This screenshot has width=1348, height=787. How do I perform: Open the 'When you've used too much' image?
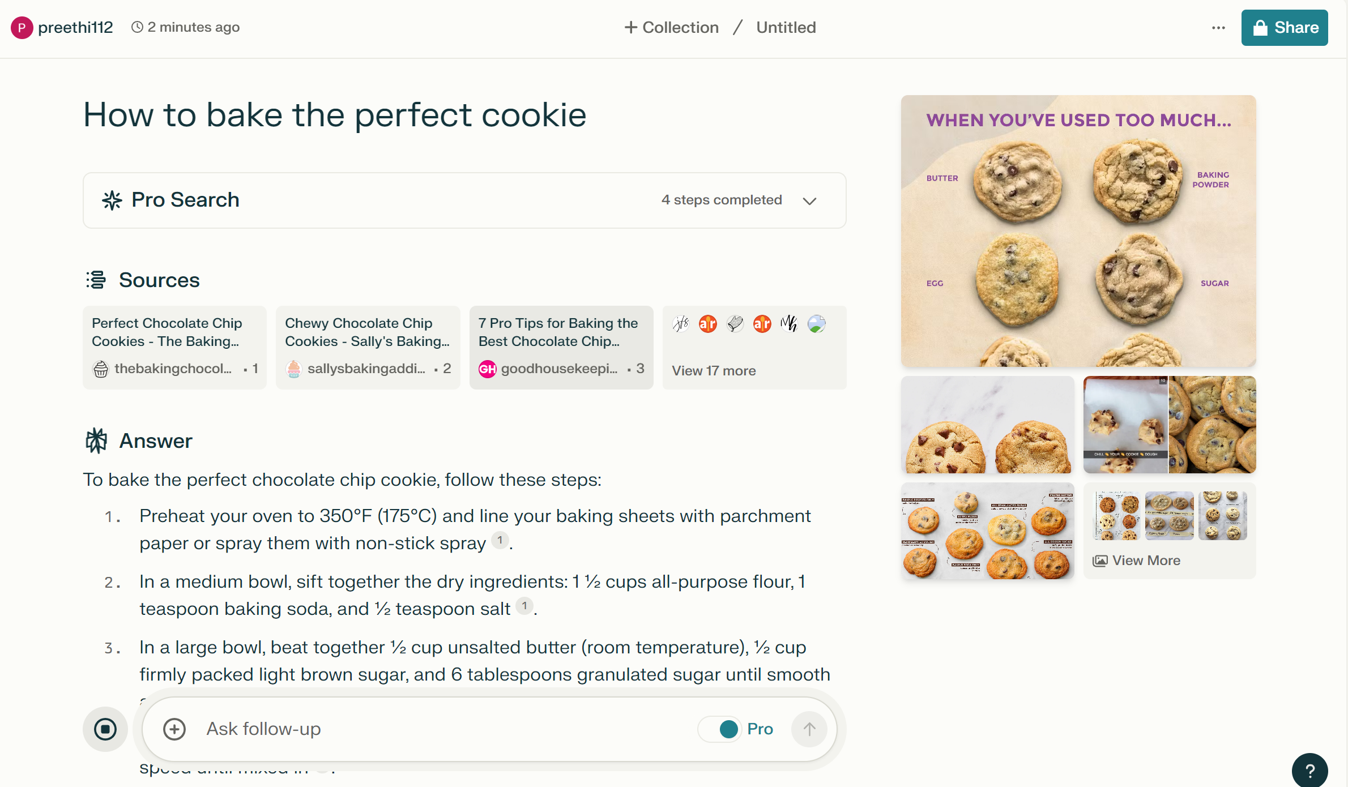click(x=1078, y=231)
